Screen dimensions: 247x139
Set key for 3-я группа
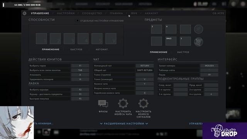coord(181,94)
